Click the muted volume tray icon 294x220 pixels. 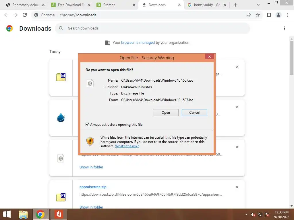pyautogui.click(x=253, y=215)
